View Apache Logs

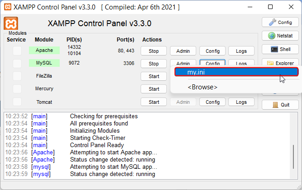pos(241,51)
